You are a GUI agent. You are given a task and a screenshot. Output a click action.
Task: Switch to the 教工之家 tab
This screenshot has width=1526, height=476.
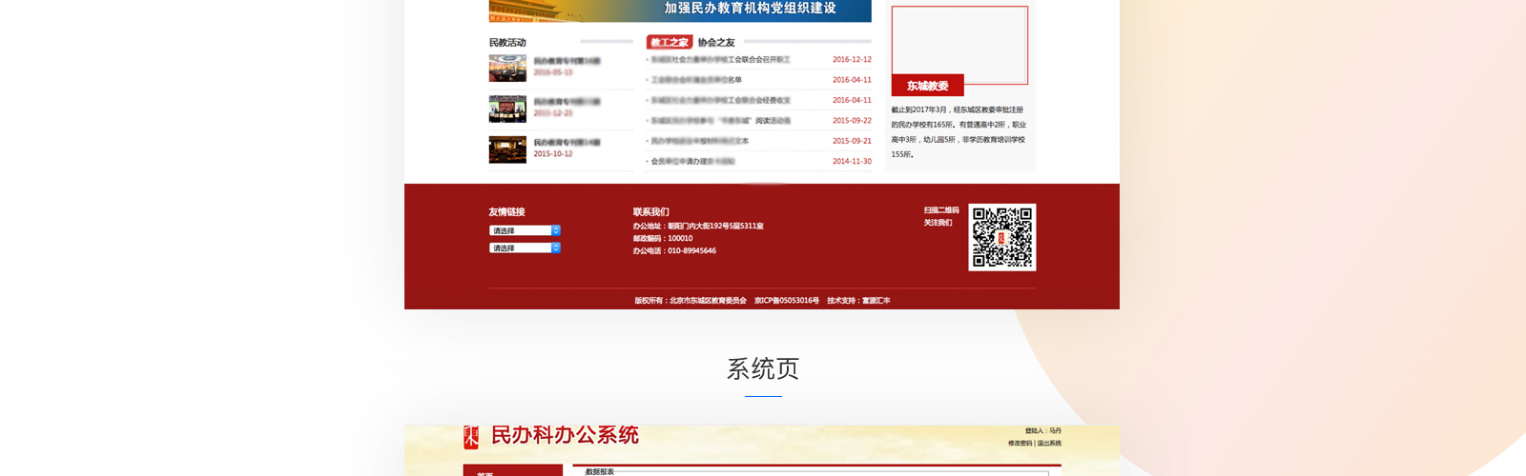670,42
